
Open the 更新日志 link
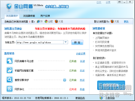click(80, 98)
